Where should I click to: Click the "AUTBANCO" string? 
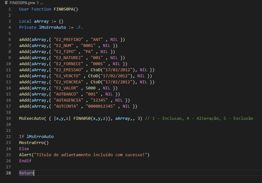(x=66, y=94)
